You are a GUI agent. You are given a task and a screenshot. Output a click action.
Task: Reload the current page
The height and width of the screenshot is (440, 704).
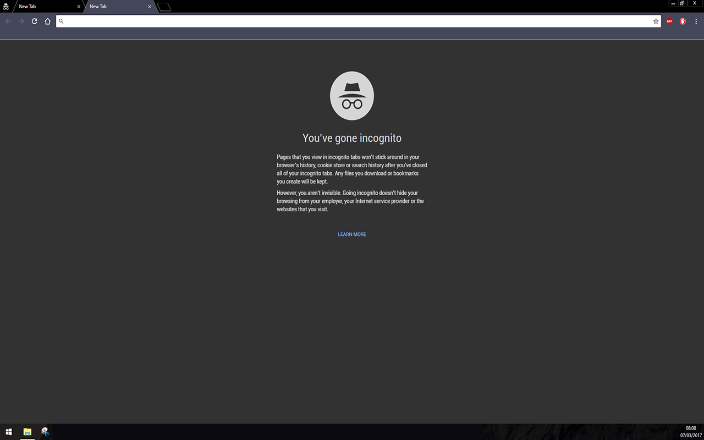(34, 21)
